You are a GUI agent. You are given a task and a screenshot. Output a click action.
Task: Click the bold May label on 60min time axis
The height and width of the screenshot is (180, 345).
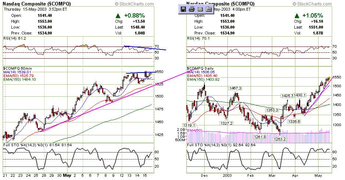[x=67, y=175]
